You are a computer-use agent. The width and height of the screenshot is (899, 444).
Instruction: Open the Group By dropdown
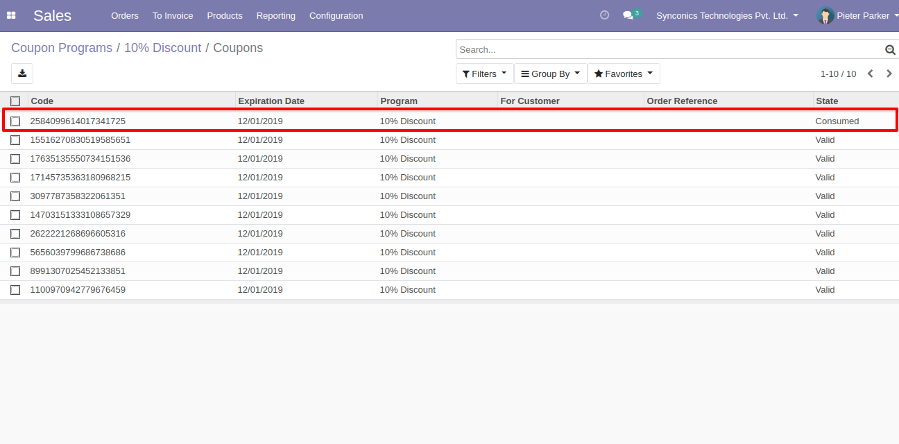point(550,74)
